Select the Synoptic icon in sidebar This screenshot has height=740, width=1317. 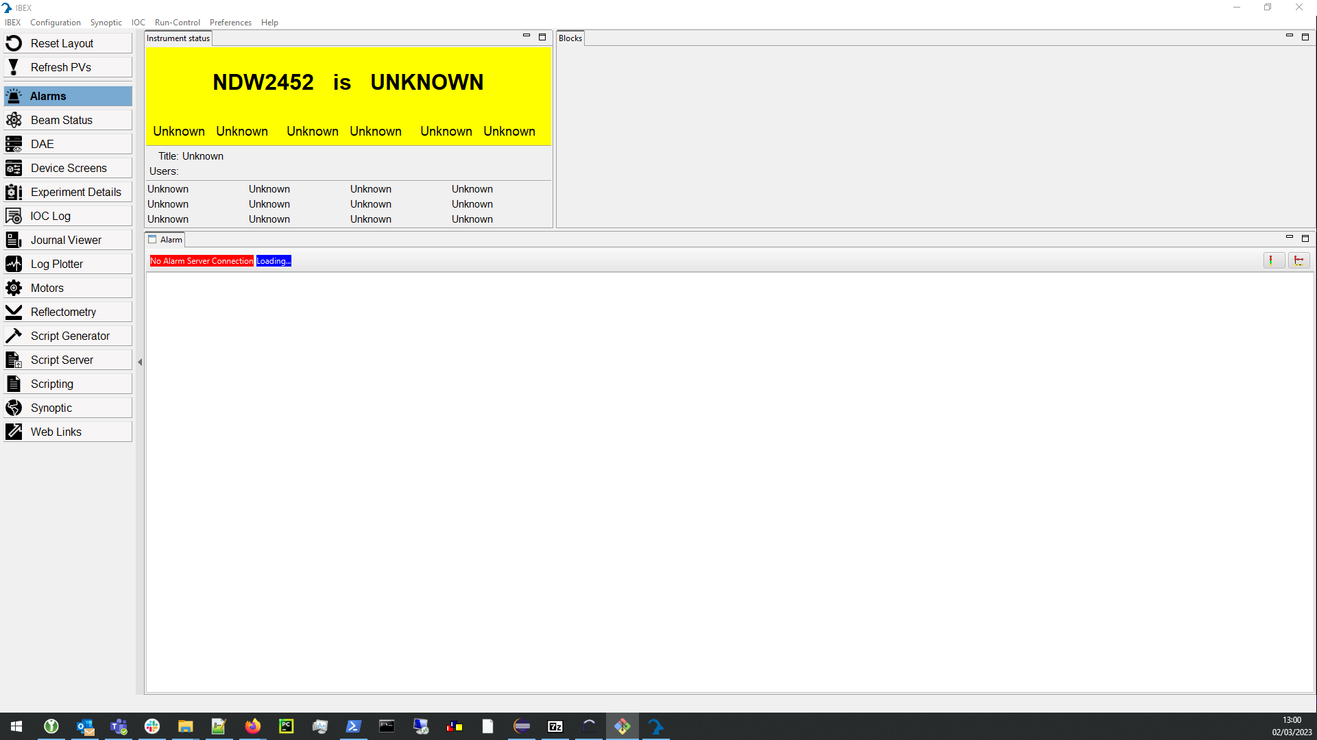(x=14, y=408)
